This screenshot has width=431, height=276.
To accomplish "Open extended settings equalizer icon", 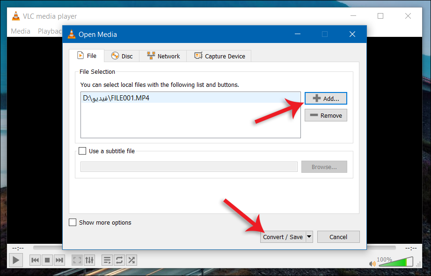I will coord(89,260).
